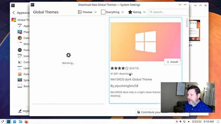Image resolution: width=221 pixels, height=124 pixels.
Task: Go back from Appearance in System Settings
Action: [13, 13]
